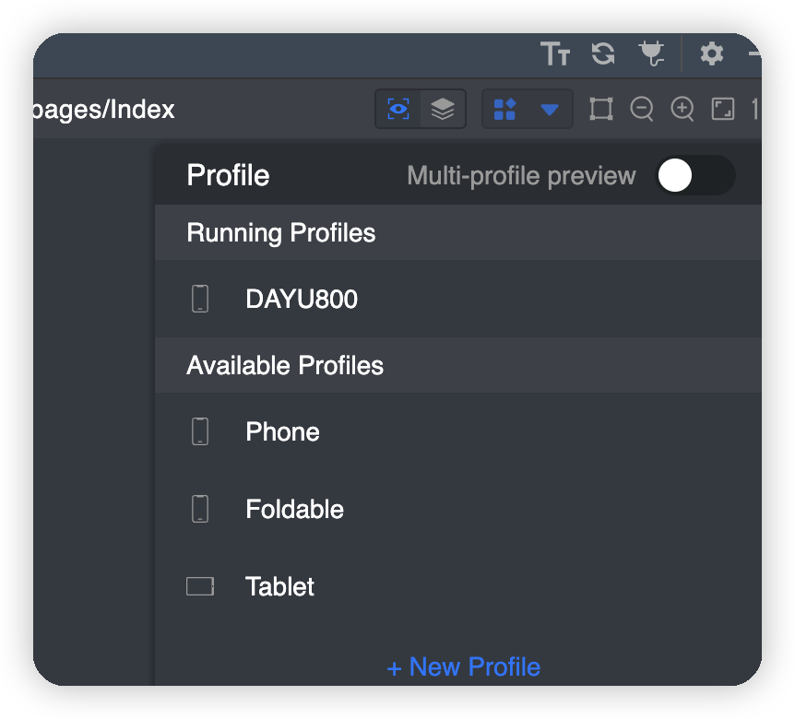Choose the Tablet profile

click(x=458, y=586)
